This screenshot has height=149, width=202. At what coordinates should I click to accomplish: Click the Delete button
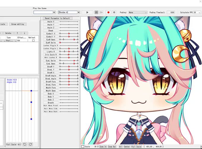click(8, 33)
